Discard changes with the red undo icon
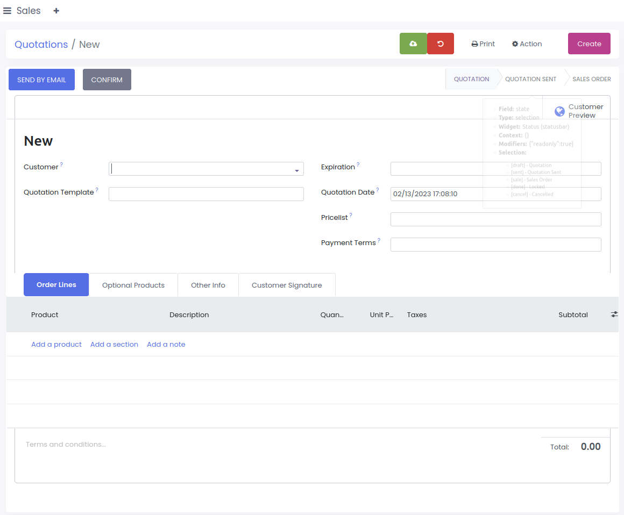The height and width of the screenshot is (515, 624). click(441, 44)
